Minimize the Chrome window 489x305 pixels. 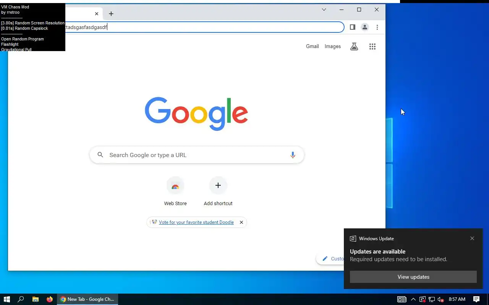pos(342,10)
